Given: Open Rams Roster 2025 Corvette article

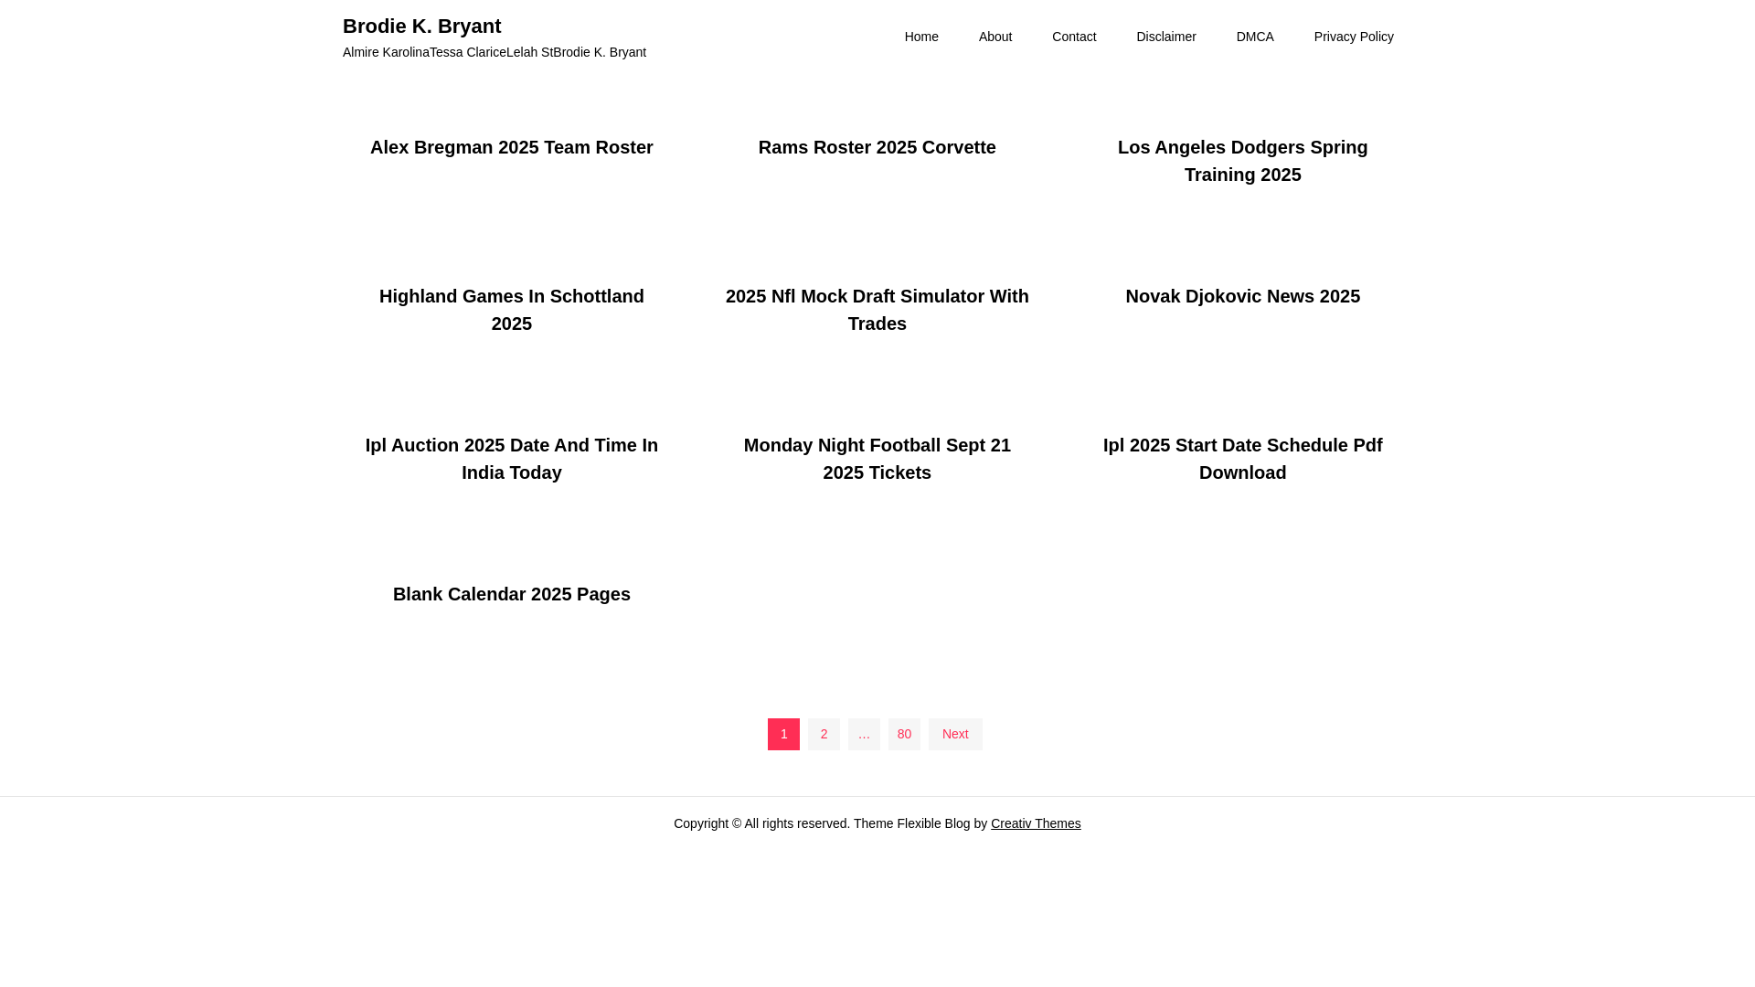Looking at the screenshot, I should point(877,147).
